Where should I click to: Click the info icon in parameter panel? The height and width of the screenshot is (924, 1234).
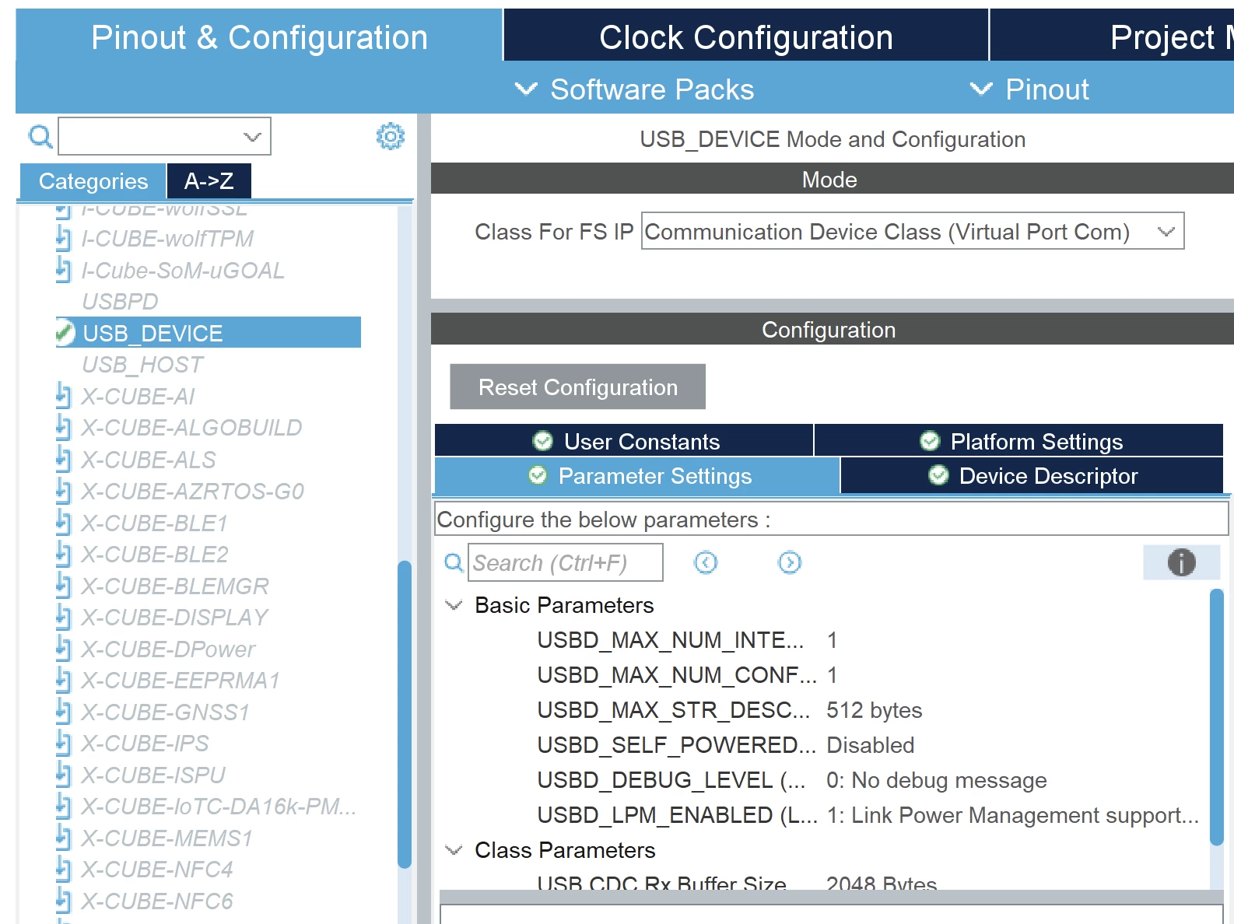point(1181,562)
